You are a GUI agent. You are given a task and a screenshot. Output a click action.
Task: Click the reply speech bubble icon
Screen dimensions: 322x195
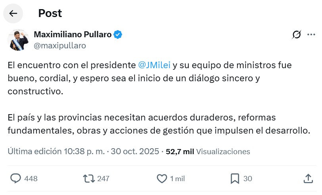[15, 178]
